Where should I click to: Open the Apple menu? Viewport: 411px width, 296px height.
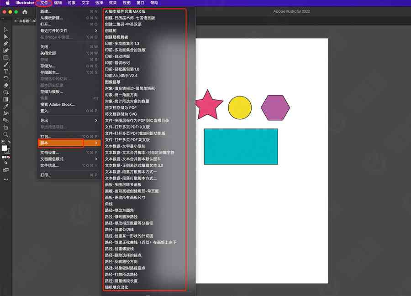coord(8,3)
